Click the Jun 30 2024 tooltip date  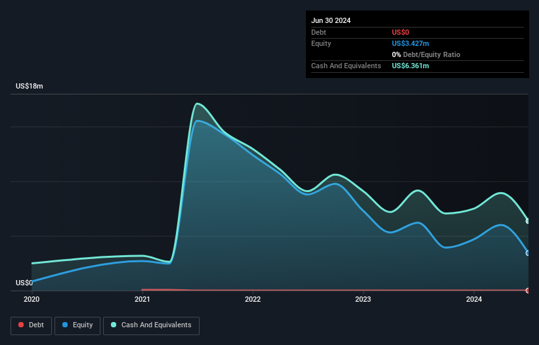[x=331, y=20]
